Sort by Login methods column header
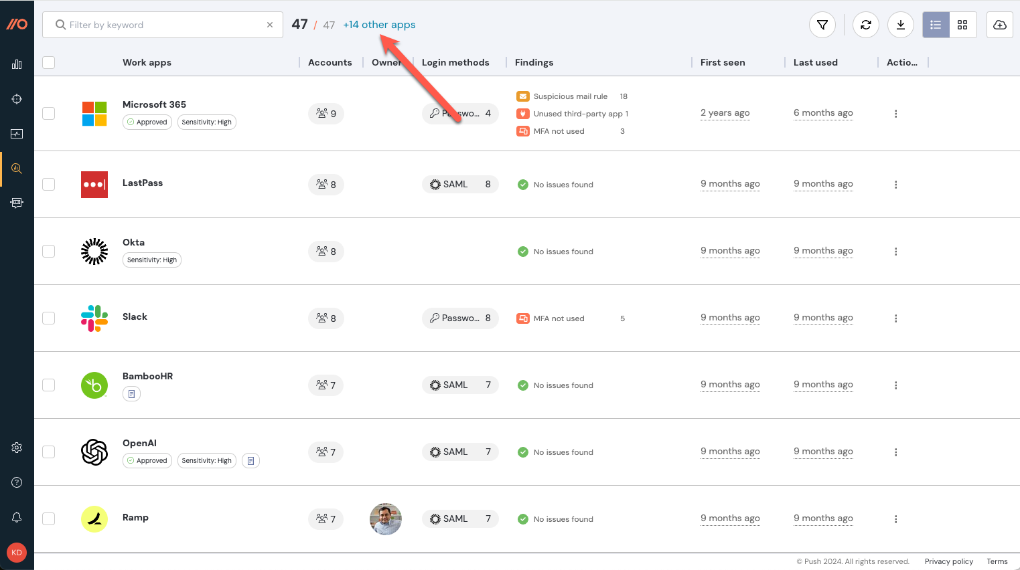The height and width of the screenshot is (570, 1020). pos(455,62)
